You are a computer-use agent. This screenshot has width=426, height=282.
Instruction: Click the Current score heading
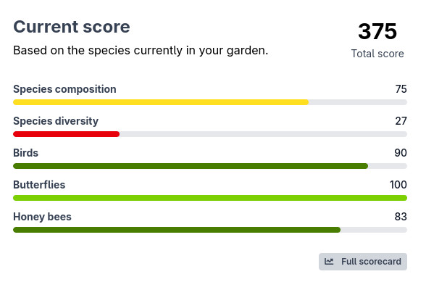click(72, 27)
